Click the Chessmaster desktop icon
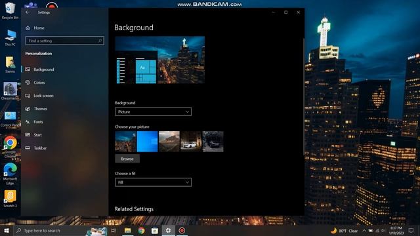420x236 pixels. (10, 91)
